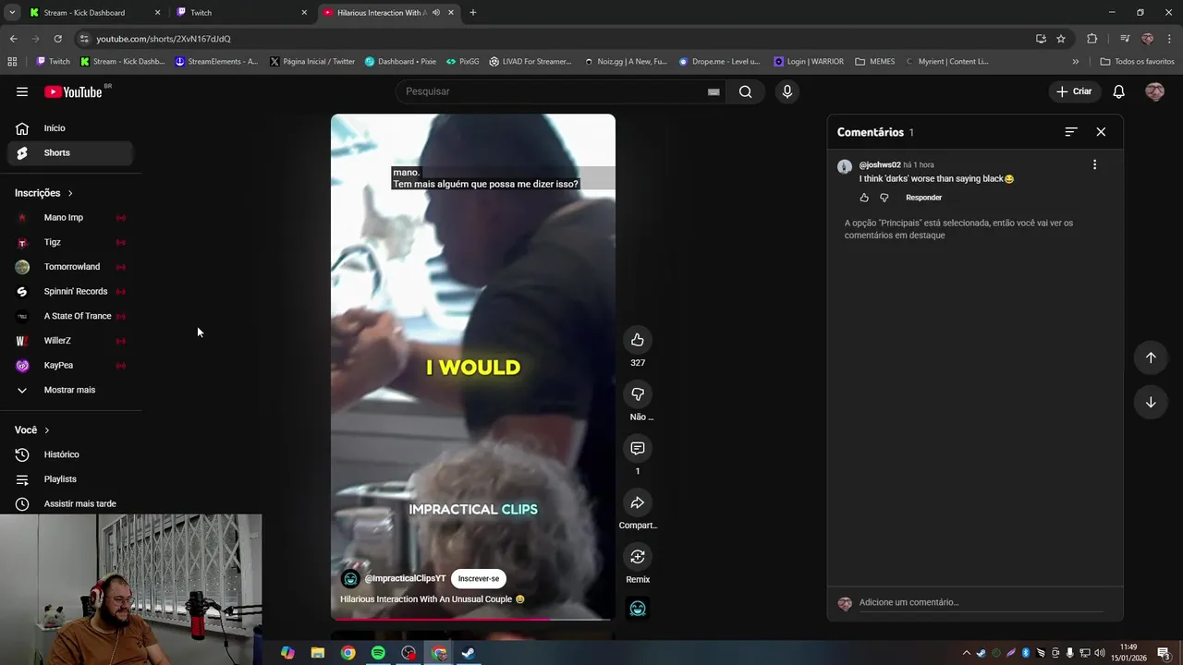The width and height of the screenshot is (1183, 665).
Task: Open Playlists in sidebar
Action: (70, 479)
